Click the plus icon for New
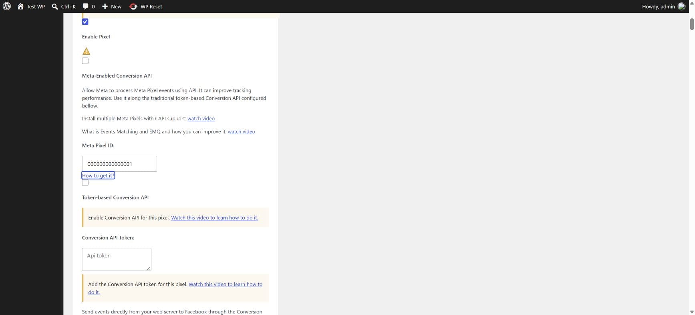Image resolution: width=695 pixels, height=315 pixels. click(x=105, y=6)
